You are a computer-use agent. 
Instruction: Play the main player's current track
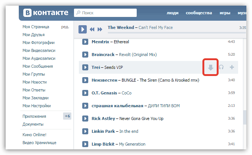(x=83, y=29)
